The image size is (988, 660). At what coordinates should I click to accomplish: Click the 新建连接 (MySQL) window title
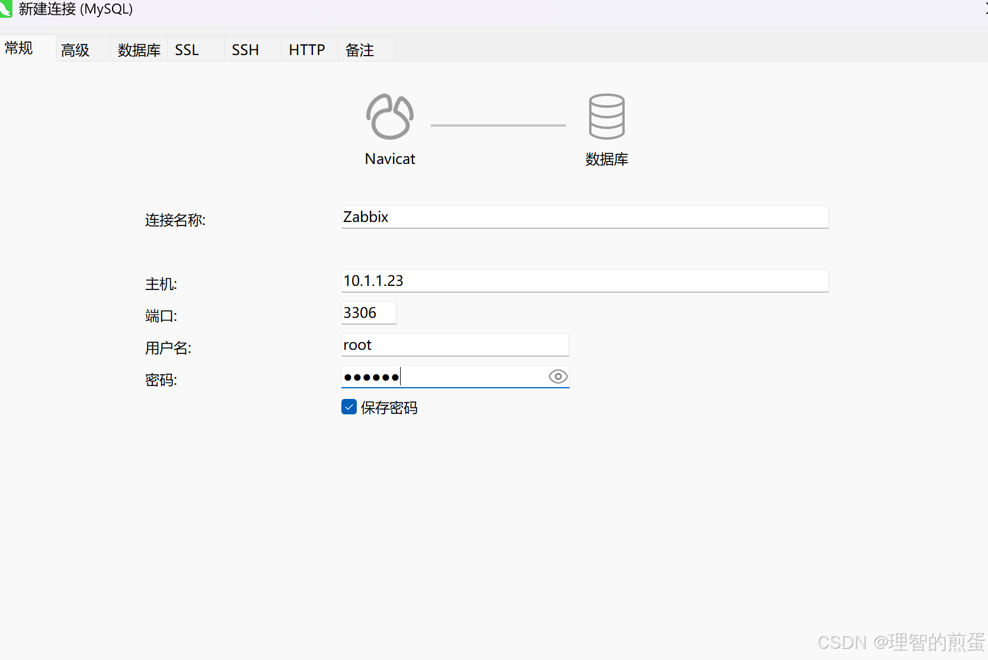click(x=76, y=9)
